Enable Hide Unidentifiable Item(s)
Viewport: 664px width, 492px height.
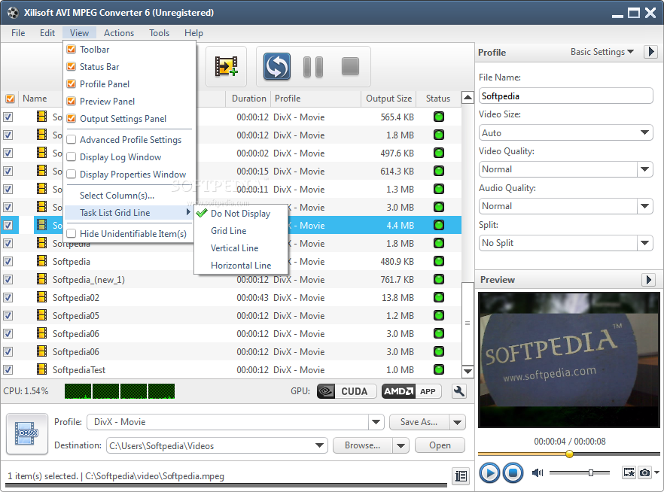(71, 233)
